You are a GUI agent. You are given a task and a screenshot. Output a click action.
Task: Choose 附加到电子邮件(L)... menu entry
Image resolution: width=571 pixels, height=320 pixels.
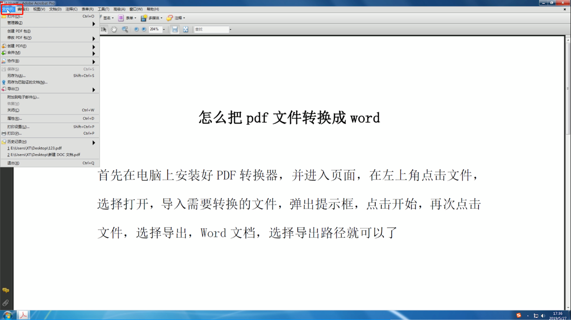tap(50, 97)
